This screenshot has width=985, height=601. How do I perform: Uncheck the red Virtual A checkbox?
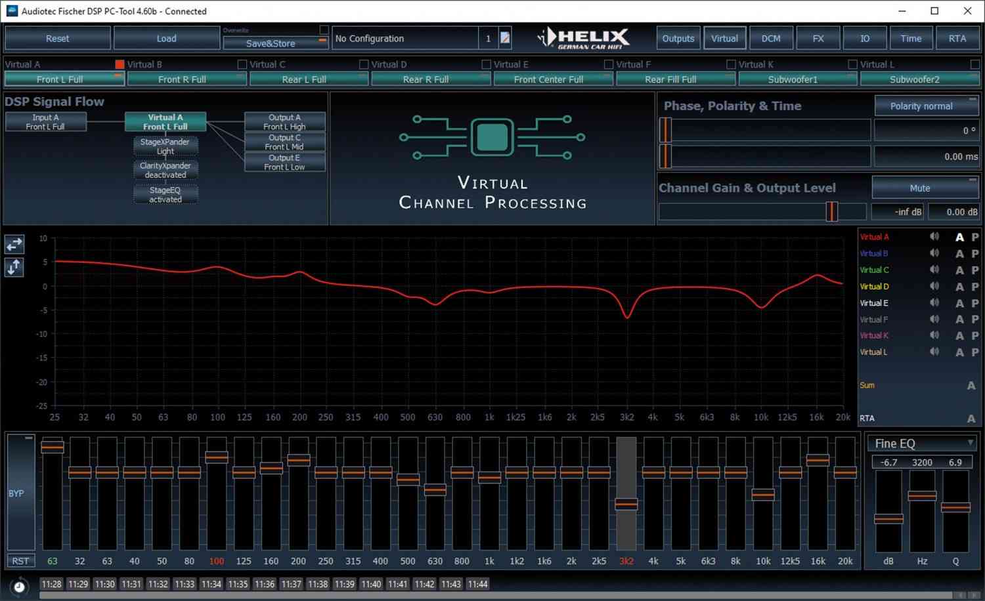point(120,64)
